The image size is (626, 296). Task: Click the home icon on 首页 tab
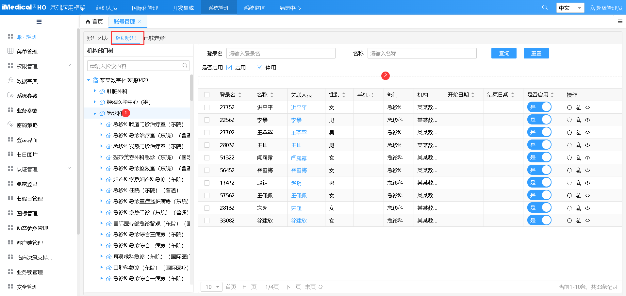point(87,21)
